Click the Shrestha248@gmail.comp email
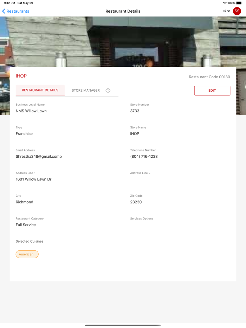The width and height of the screenshot is (246, 328). click(x=39, y=157)
